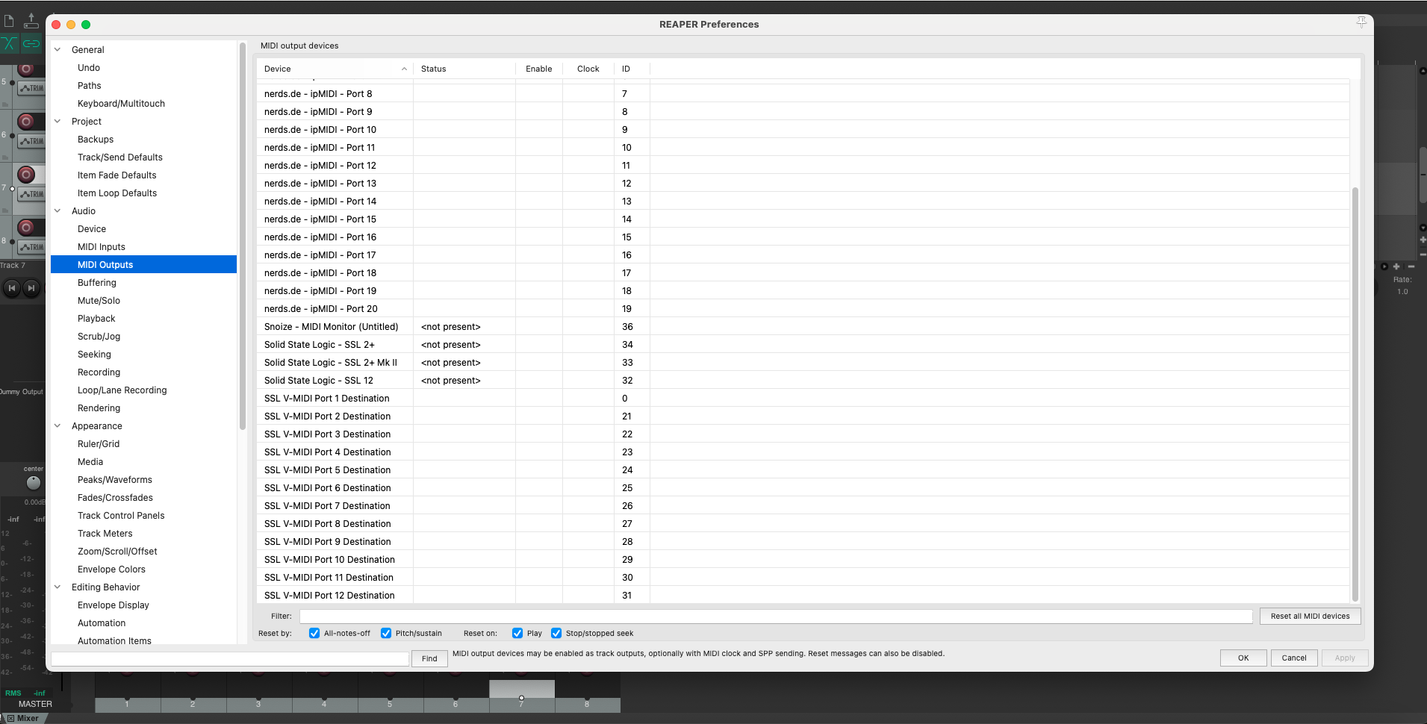Click MASTER label in mixer

click(35, 704)
